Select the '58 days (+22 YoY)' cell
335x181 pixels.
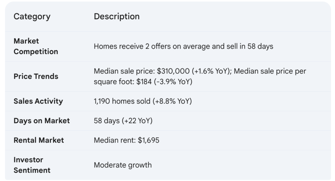point(123,121)
